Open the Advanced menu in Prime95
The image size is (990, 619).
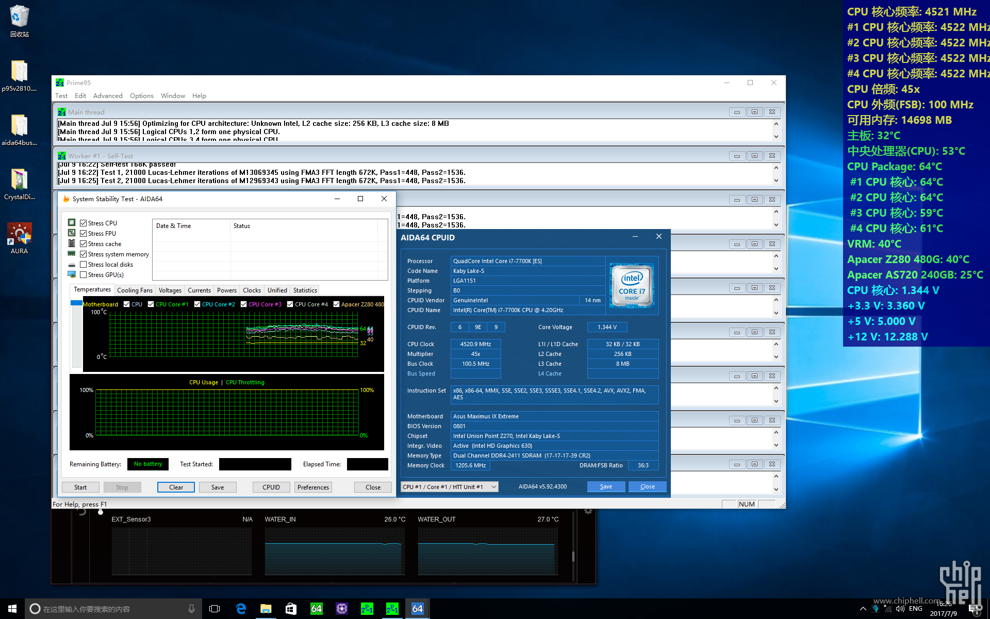click(108, 96)
